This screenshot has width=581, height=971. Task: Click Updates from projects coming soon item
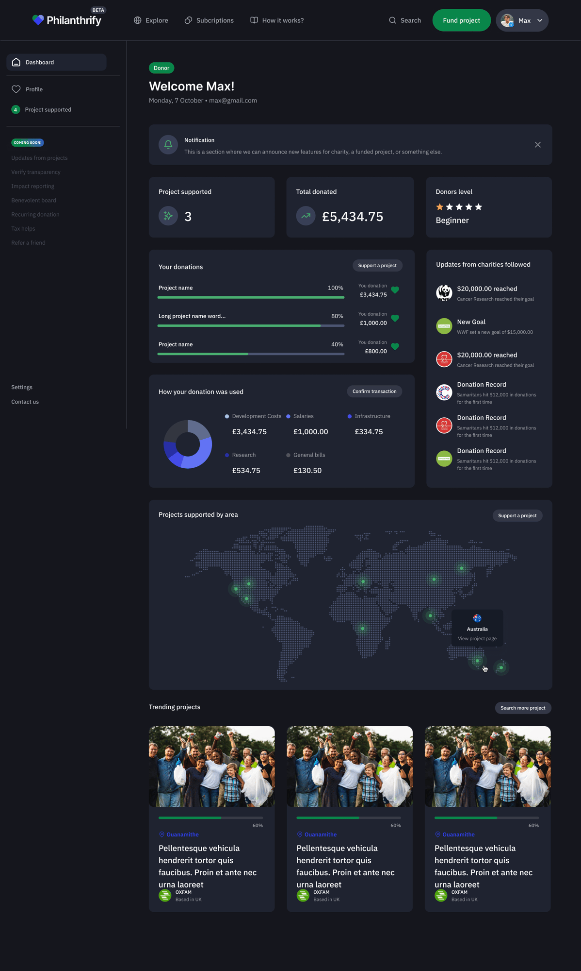click(x=39, y=158)
